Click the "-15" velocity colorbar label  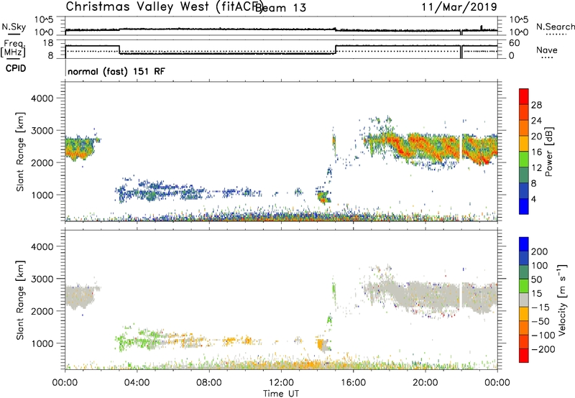click(x=540, y=307)
